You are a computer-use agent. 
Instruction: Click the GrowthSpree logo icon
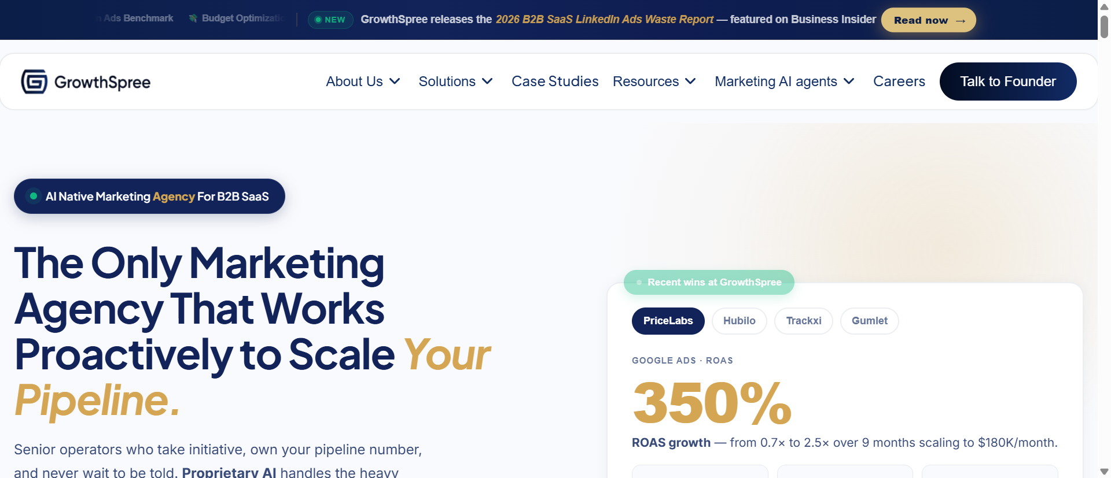coord(34,81)
